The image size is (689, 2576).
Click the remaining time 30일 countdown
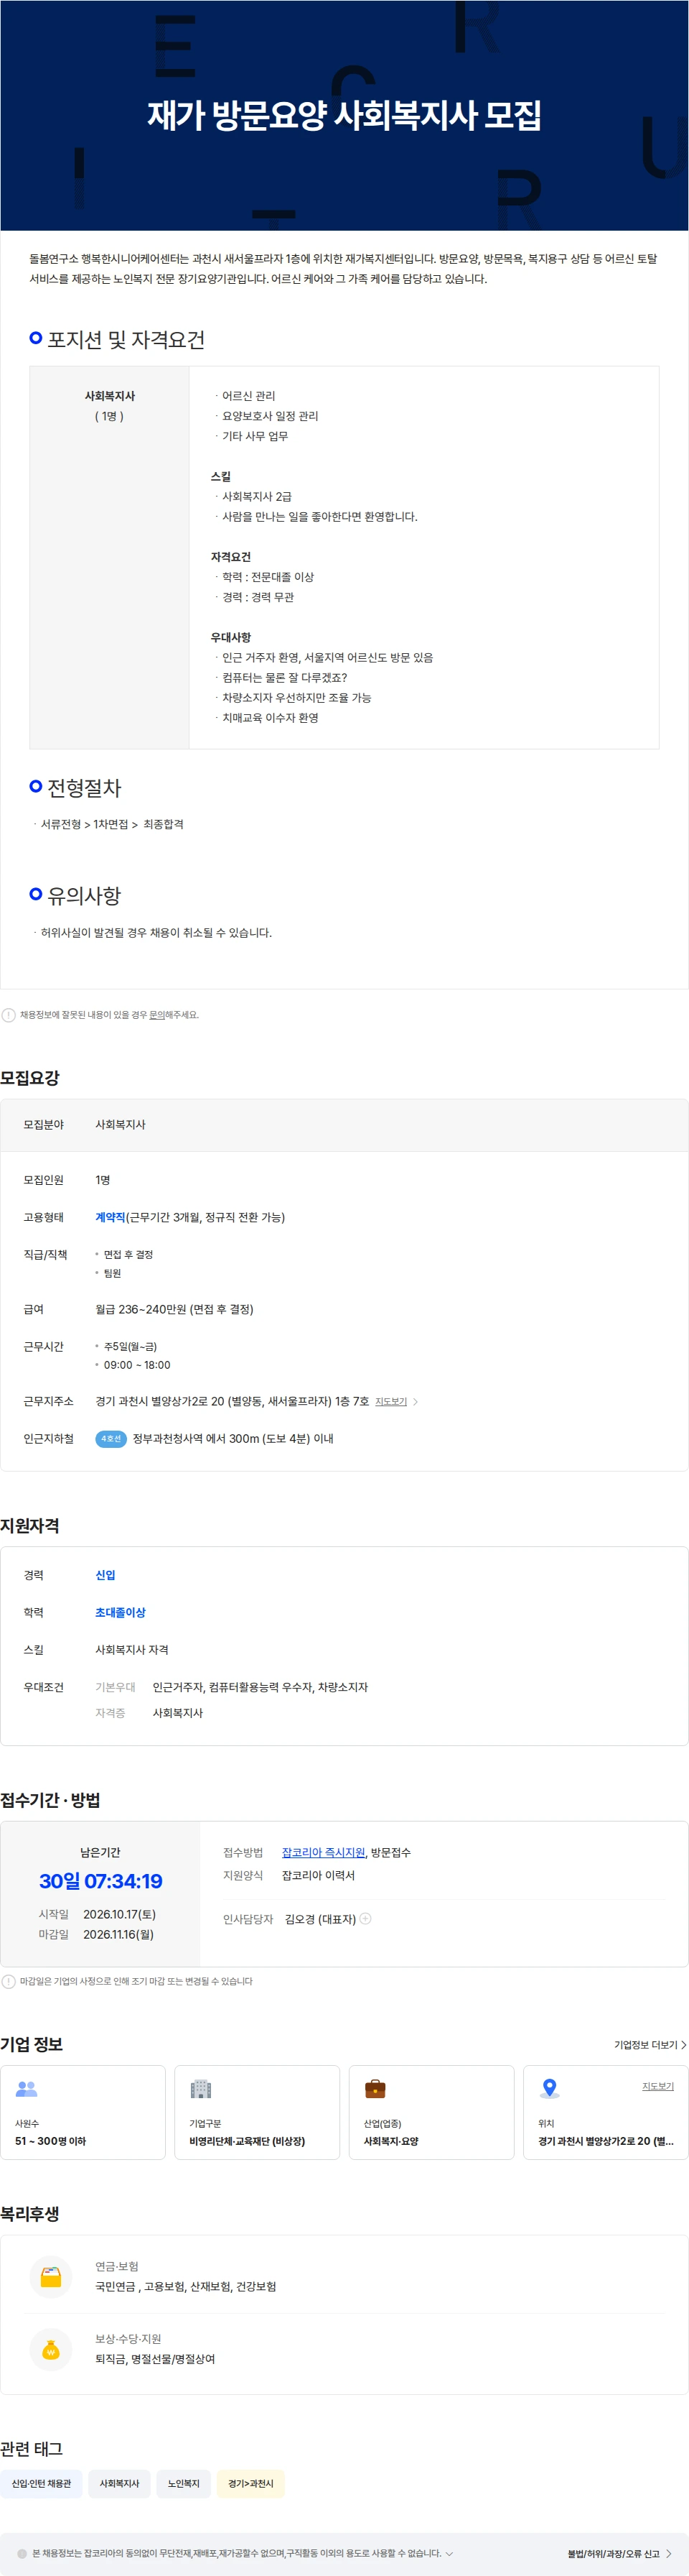click(x=101, y=1881)
